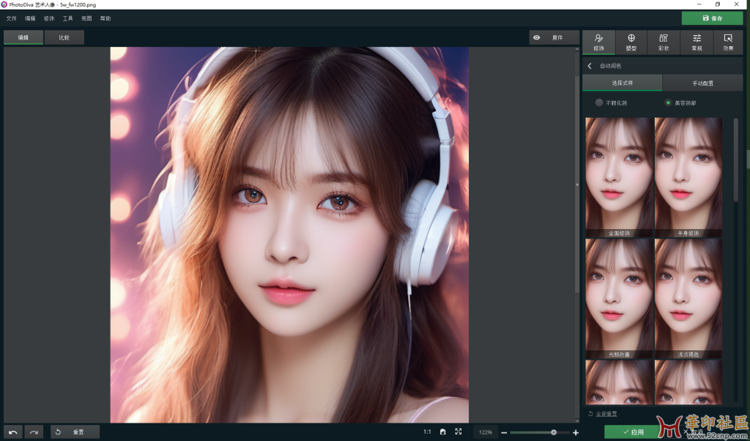
Task: Click the canvas vertical scrollbar
Action: [577, 184]
